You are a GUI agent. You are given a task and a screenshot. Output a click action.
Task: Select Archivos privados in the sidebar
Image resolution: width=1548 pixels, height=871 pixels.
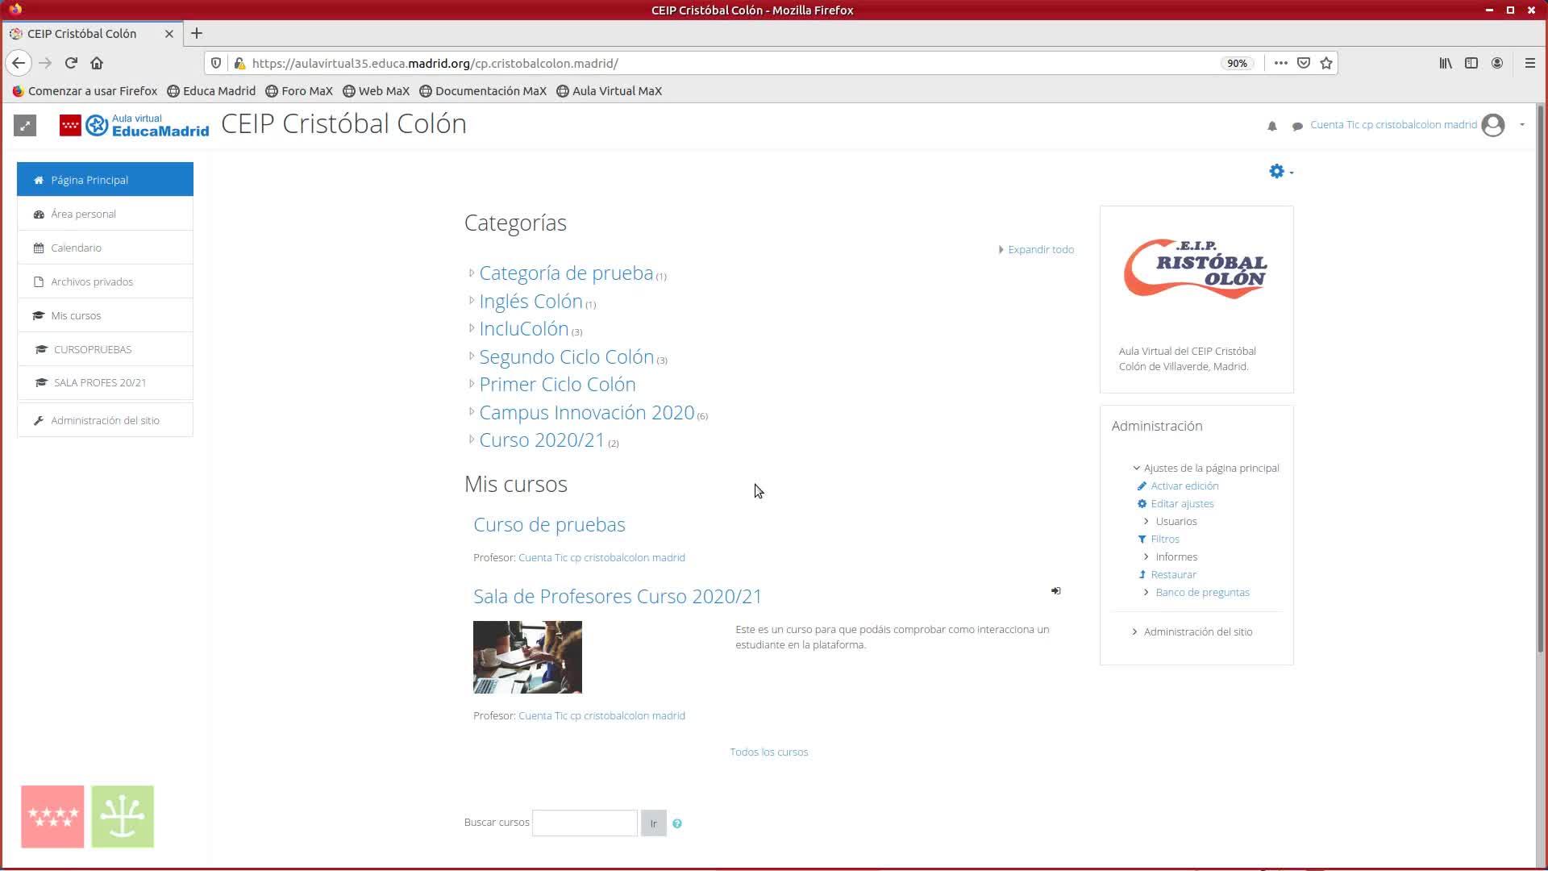click(x=91, y=281)
